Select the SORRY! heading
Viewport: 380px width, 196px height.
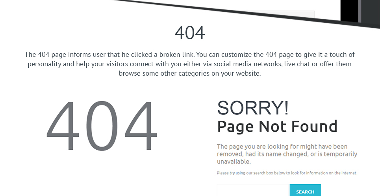click(253, 108)
